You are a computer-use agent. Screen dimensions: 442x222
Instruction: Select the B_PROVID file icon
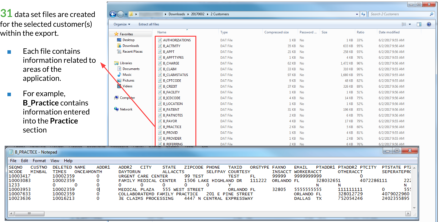point(160,133)
